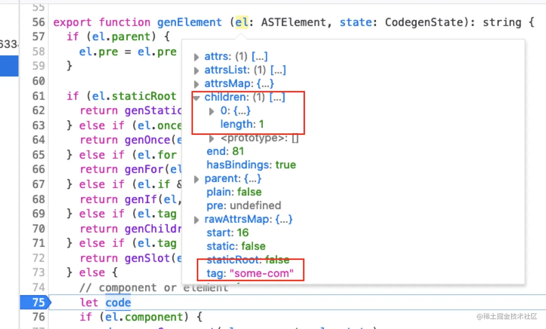
Task: Click the genIf call on line 68
Action: (141, 199)
